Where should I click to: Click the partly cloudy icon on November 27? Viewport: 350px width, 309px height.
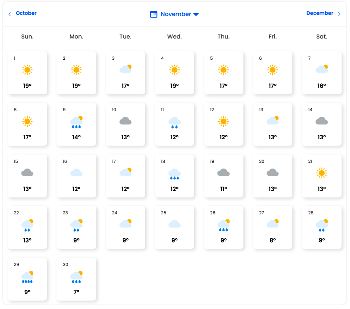pyautogui.click(x=272, y=223)
